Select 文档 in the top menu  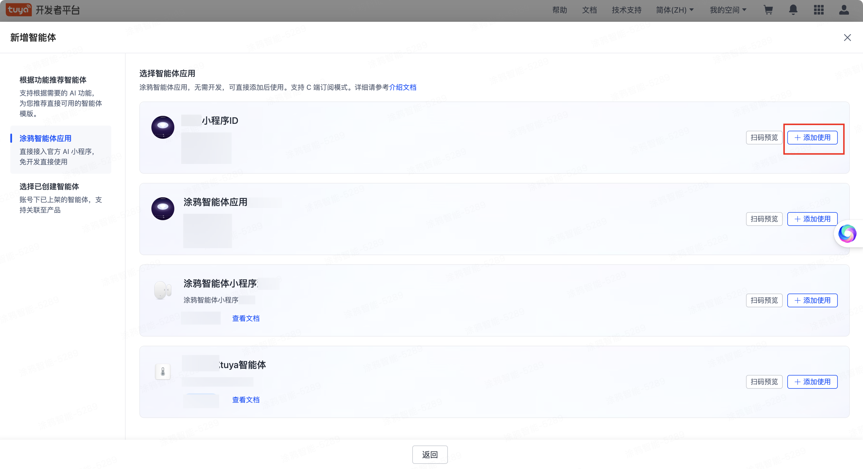(589, 10)
